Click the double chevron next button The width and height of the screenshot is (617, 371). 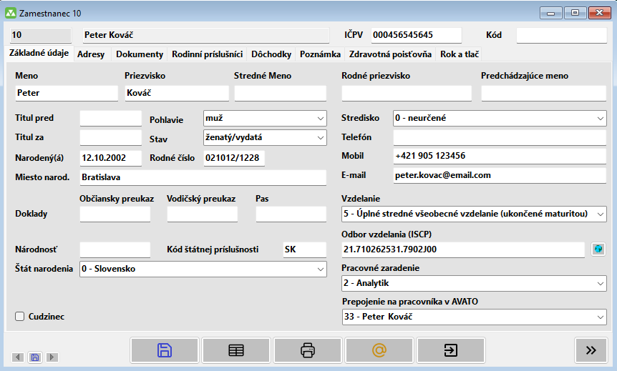[x=591, y=350]
